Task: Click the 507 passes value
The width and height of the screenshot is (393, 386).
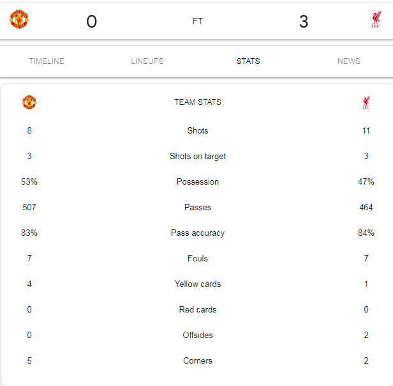Action: pos(29,207)
